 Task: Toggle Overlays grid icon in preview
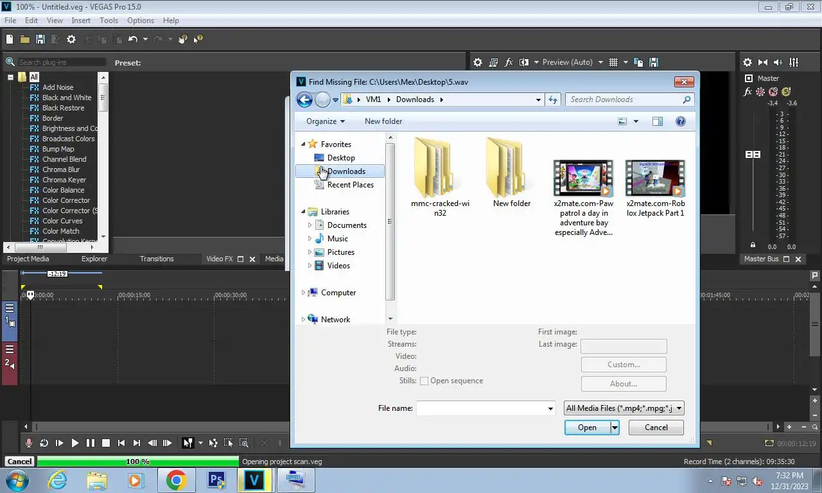pyautogui.click(x=613, y=62)
